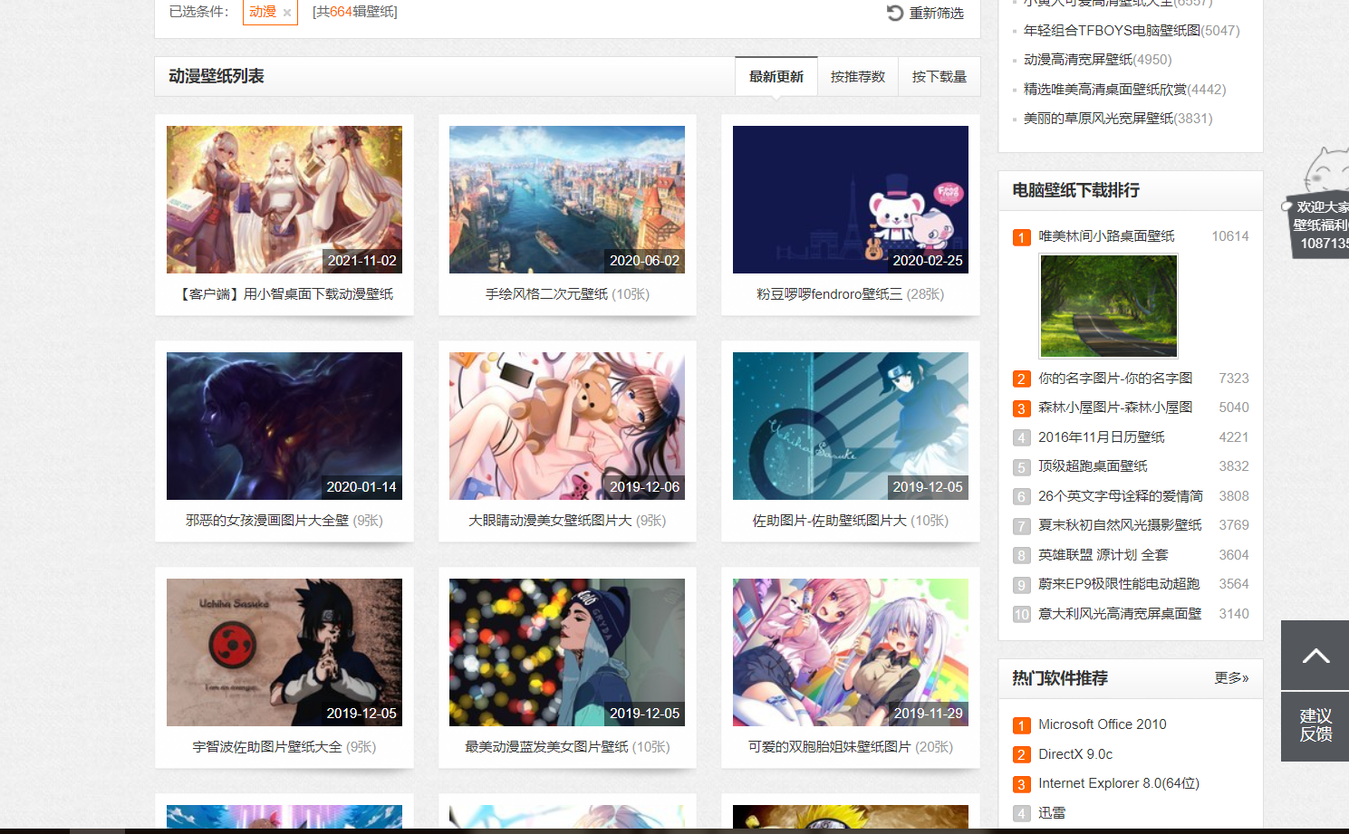The width and height of the screenshot is (1349, 834).
Task: Click the download count 10614
Action: click(1230, 236)
